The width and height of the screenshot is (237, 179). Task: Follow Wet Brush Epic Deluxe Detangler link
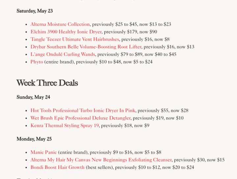pyautogui.click(x=80, y=118)
